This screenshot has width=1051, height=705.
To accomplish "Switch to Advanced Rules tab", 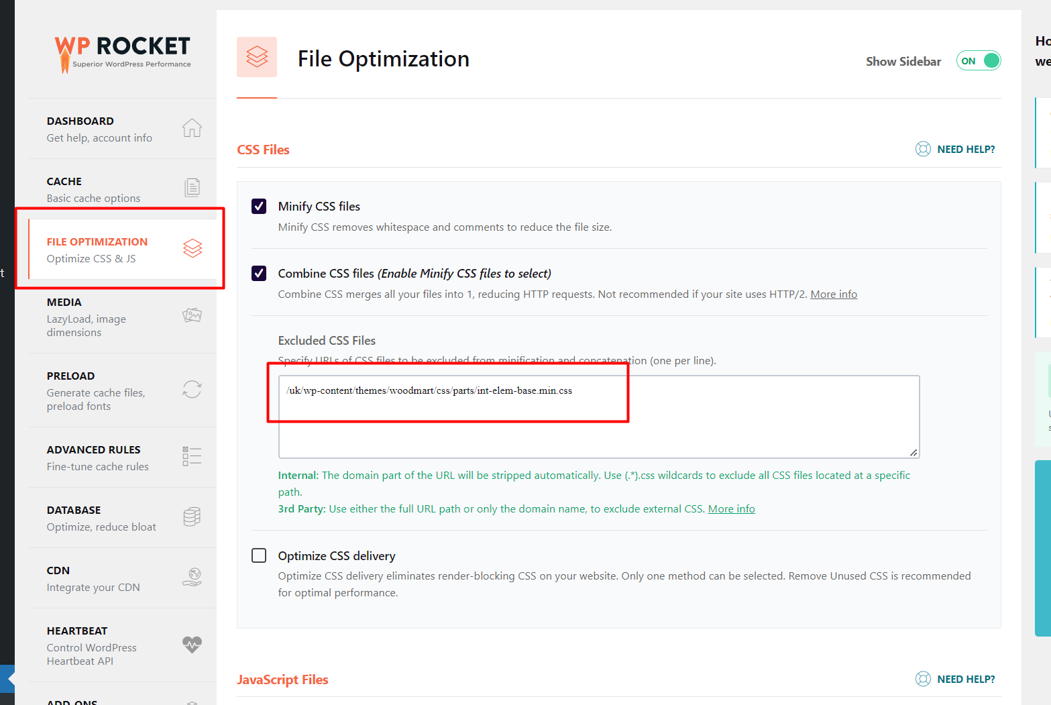I will [x=122, y=457].
